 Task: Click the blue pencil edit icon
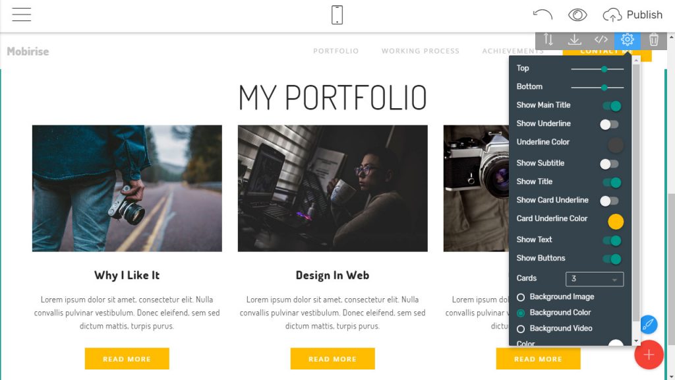(649, 325)
